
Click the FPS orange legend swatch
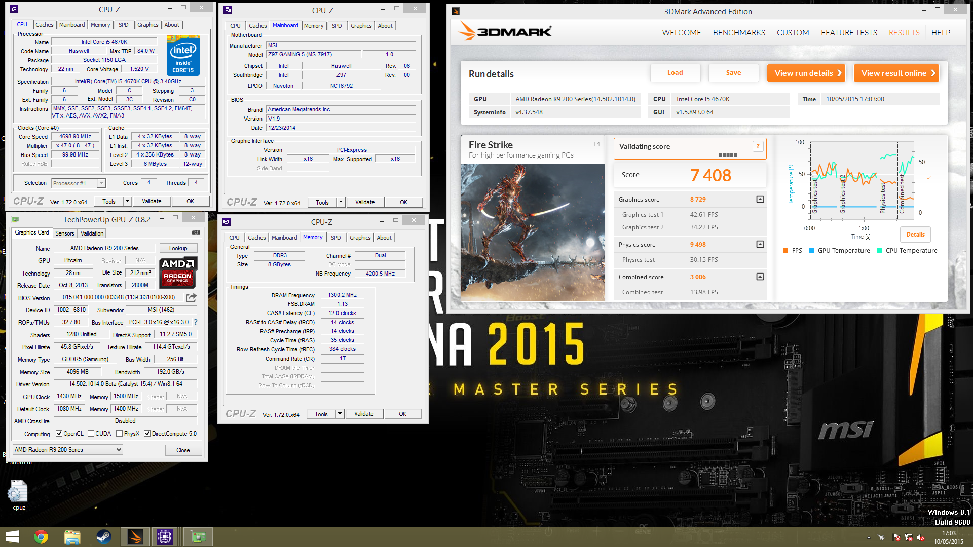pyautogui.click(x=785, y=251)
